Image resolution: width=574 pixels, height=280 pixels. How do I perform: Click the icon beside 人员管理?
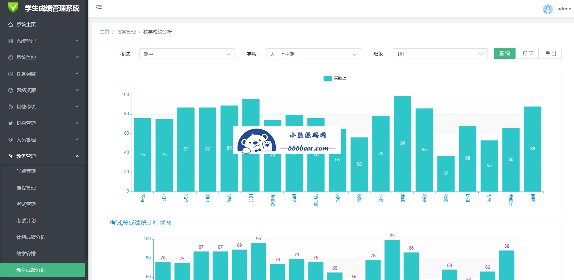11,140
